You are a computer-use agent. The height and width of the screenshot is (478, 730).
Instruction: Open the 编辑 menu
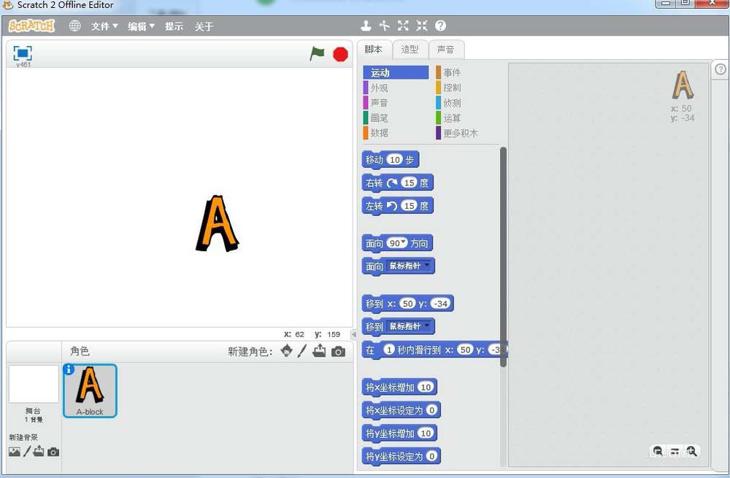click(141, 26)
